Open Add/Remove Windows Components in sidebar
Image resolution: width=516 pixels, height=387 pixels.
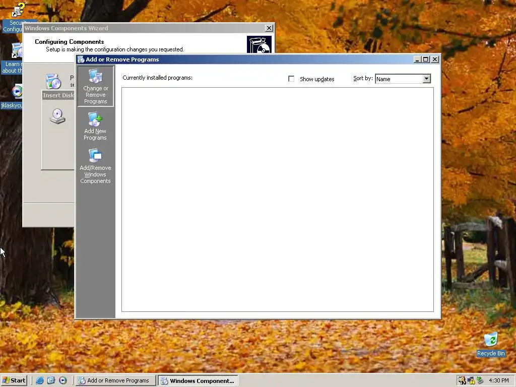tap(95, 166)
